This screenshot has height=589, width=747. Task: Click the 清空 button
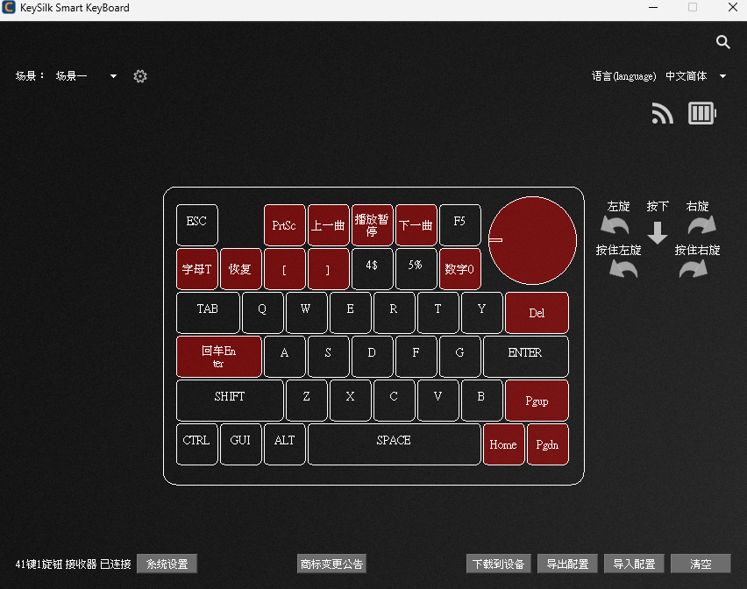coord(701,564)
